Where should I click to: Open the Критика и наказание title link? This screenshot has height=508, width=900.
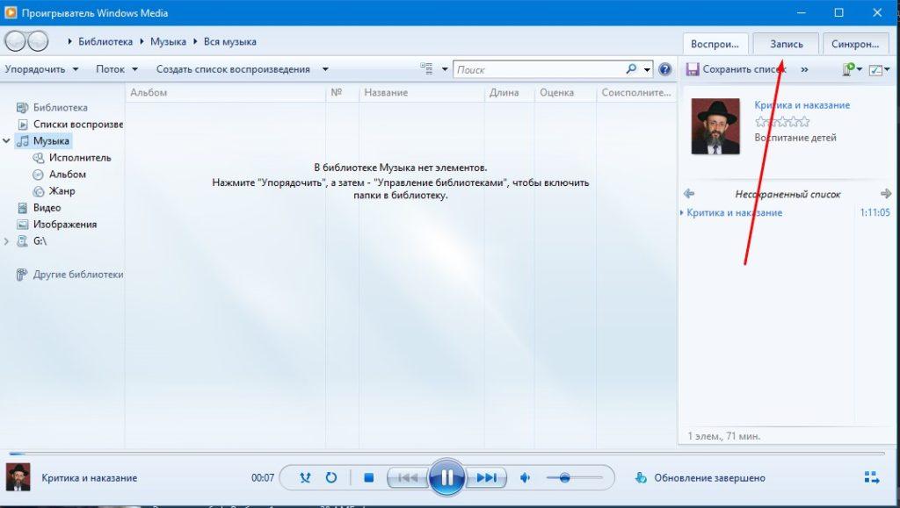[802, 104]
